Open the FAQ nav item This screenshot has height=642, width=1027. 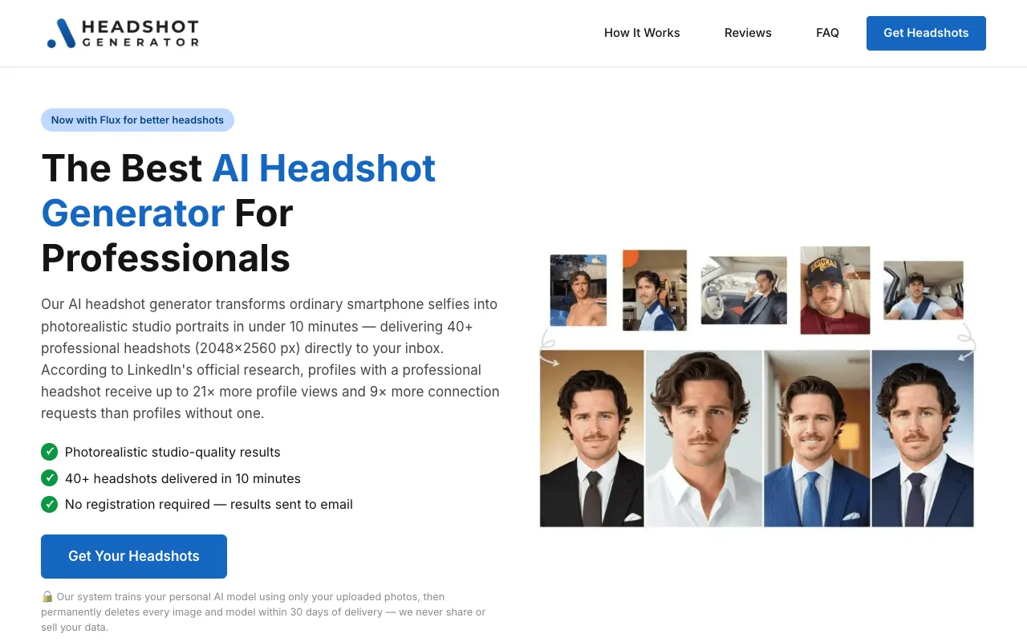pos(827,33)
